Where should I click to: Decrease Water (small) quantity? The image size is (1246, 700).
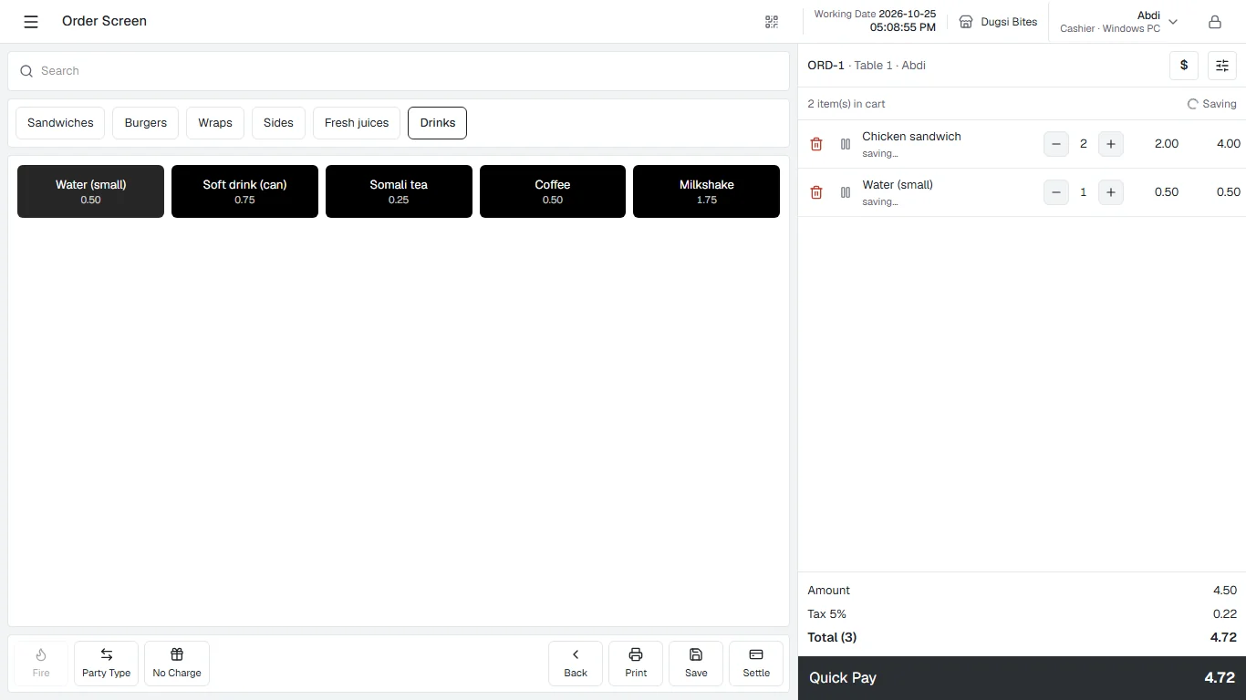coord(1056,192)
